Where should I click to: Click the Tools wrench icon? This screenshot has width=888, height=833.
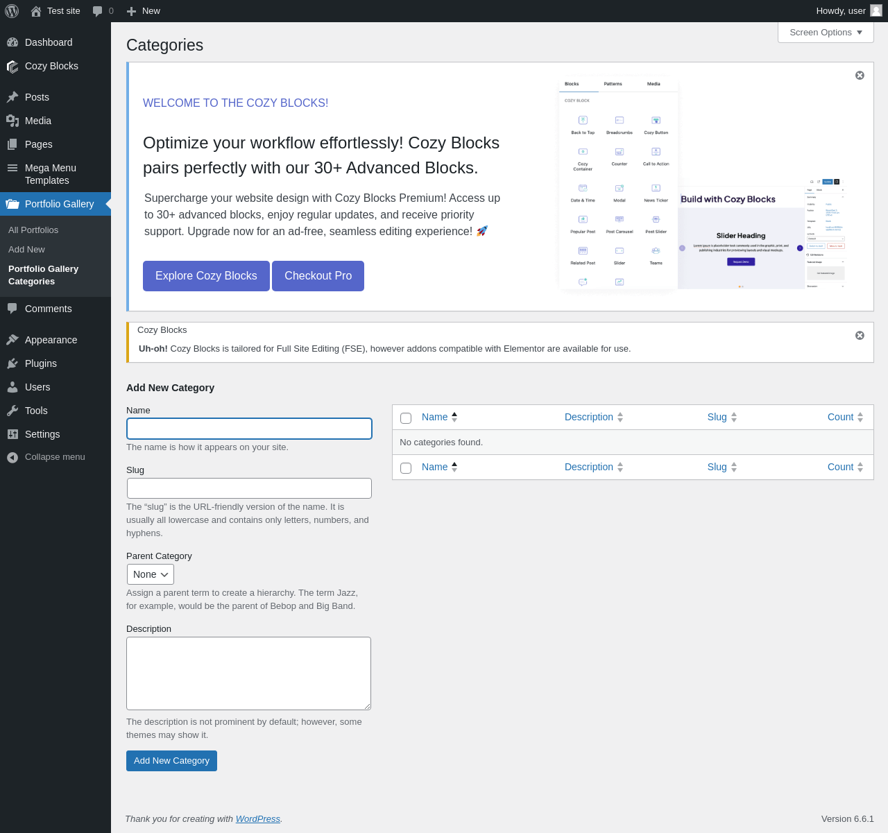coord(12,411)
